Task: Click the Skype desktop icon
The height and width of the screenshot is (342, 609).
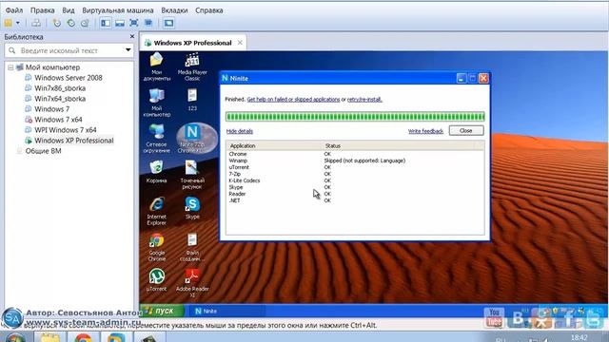Action: point(192,208)
